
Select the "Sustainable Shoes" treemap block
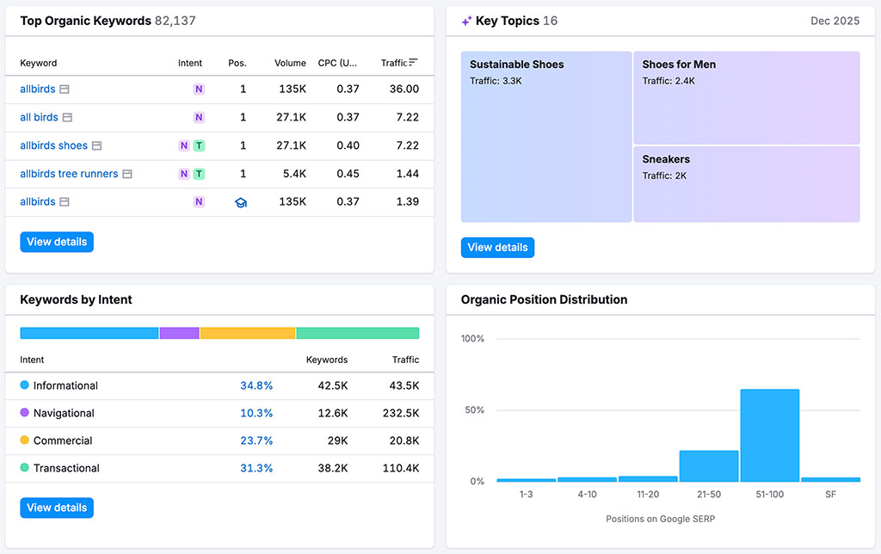pos(545,137)
